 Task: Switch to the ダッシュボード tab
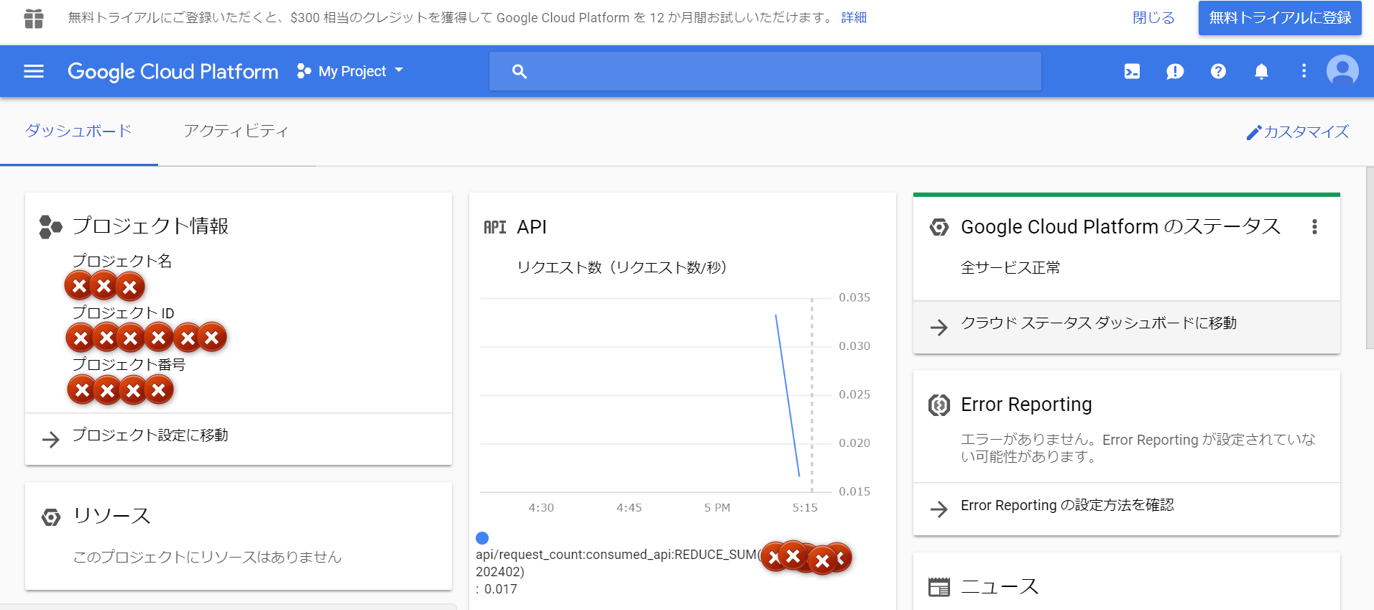click(78, 131)
